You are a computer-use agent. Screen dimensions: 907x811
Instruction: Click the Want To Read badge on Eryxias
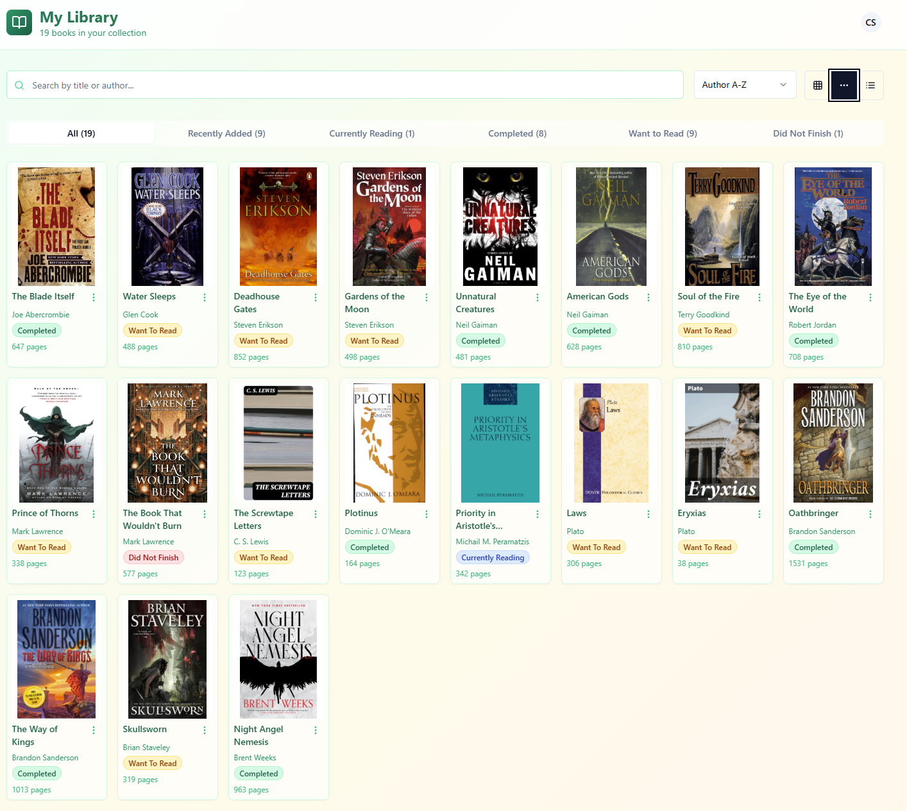(707, 548)
